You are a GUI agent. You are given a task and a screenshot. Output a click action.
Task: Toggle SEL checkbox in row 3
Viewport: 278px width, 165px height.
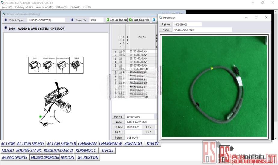pos(120,58)
